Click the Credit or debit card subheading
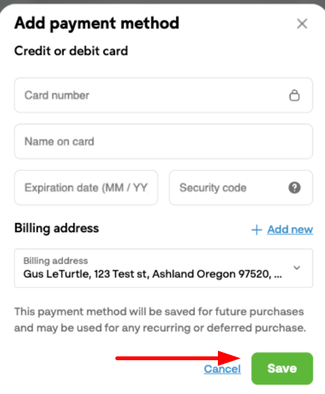Viewport: 325px width, 394px height. click(x=71, y=51)
